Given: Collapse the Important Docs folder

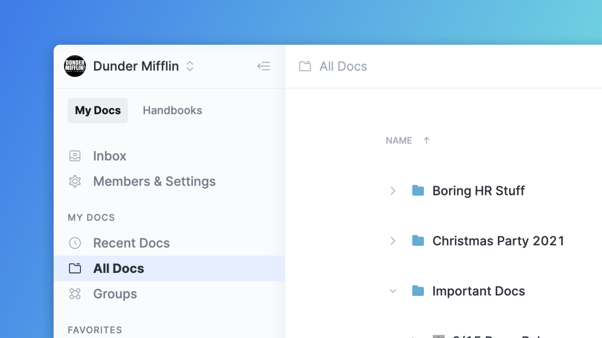Looking at the screenshot, I should 393,291.
